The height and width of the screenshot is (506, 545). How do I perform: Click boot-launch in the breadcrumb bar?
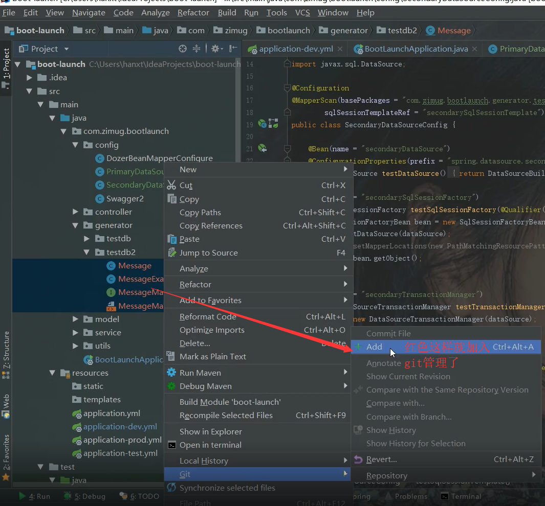[x=35, y=31]
